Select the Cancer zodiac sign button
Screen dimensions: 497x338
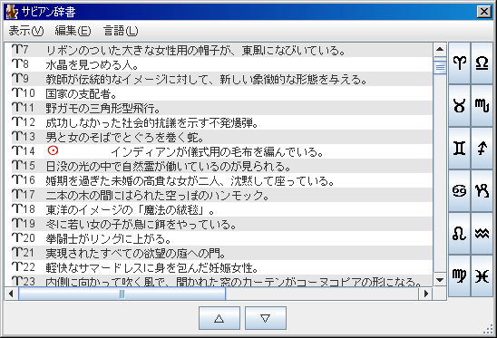click(x=459, y=190)
